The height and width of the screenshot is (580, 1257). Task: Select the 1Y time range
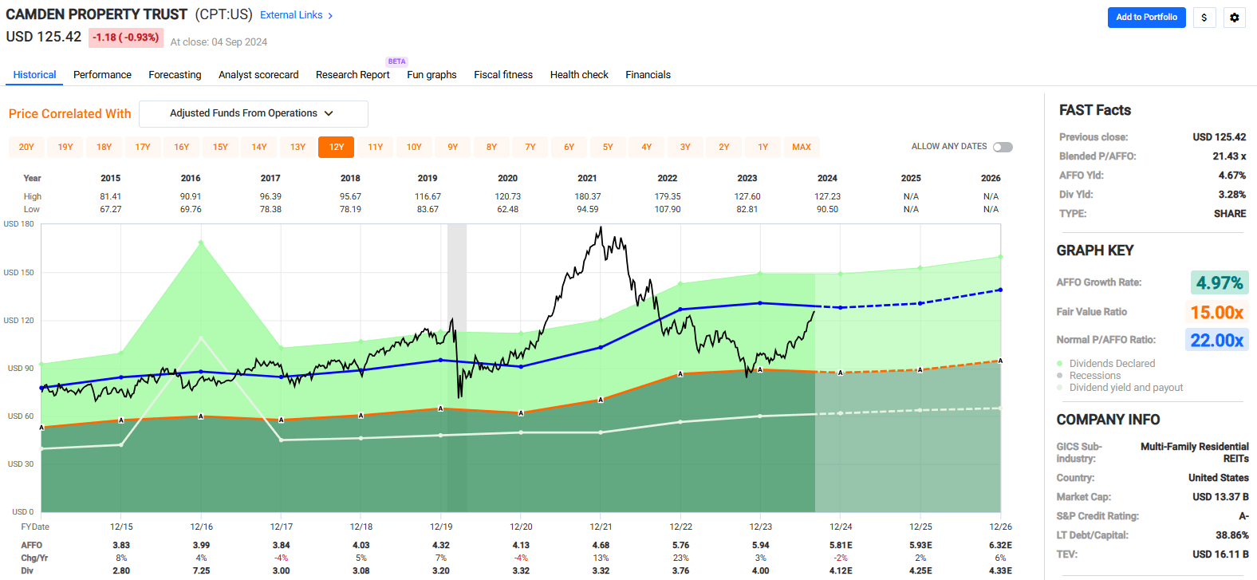click(x=763, y=147)
